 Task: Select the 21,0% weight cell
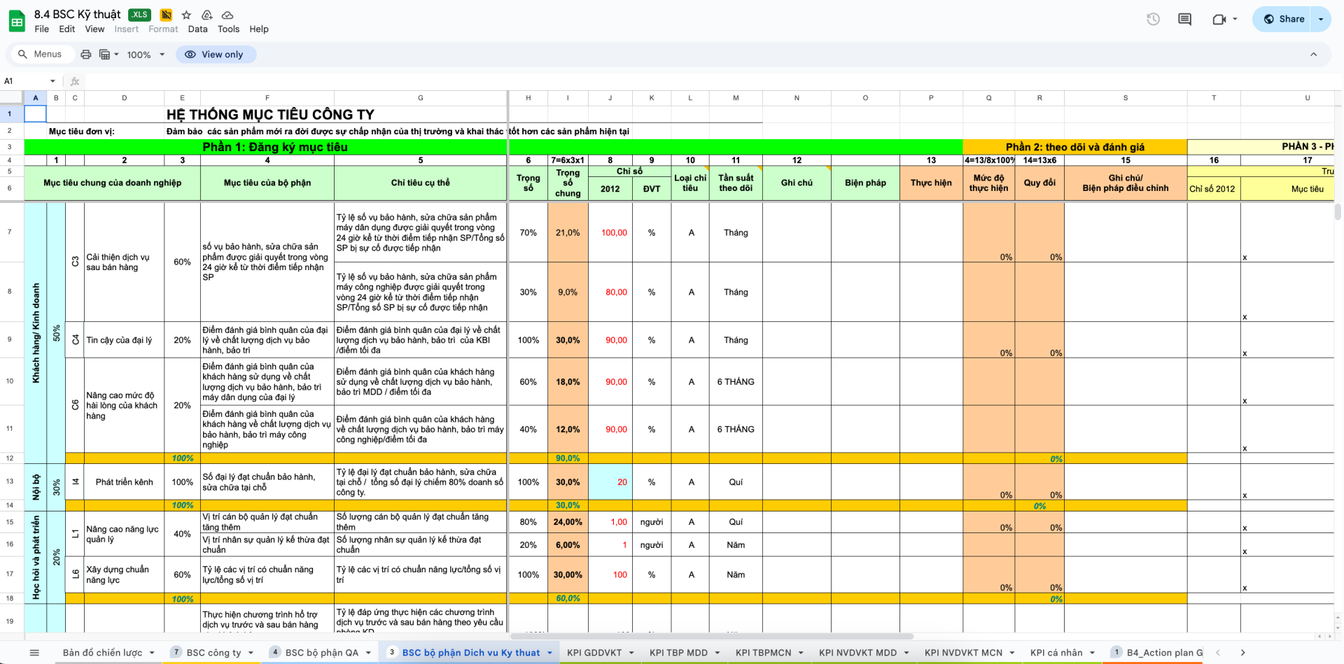568,232
